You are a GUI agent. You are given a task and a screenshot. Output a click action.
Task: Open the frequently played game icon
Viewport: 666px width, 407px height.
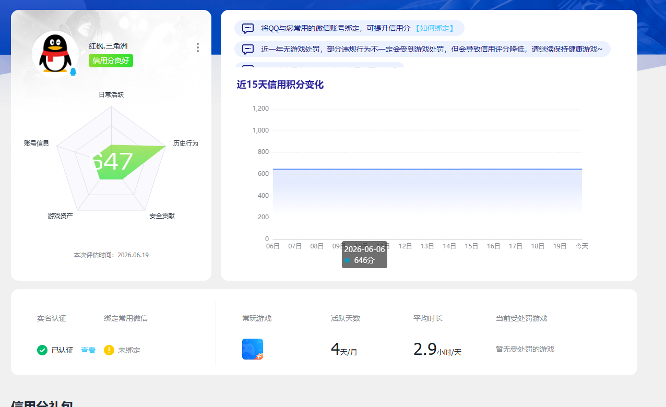tap(253, 349)
